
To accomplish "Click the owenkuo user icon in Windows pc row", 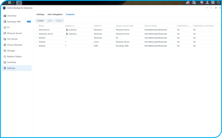I will coord(67,30).
